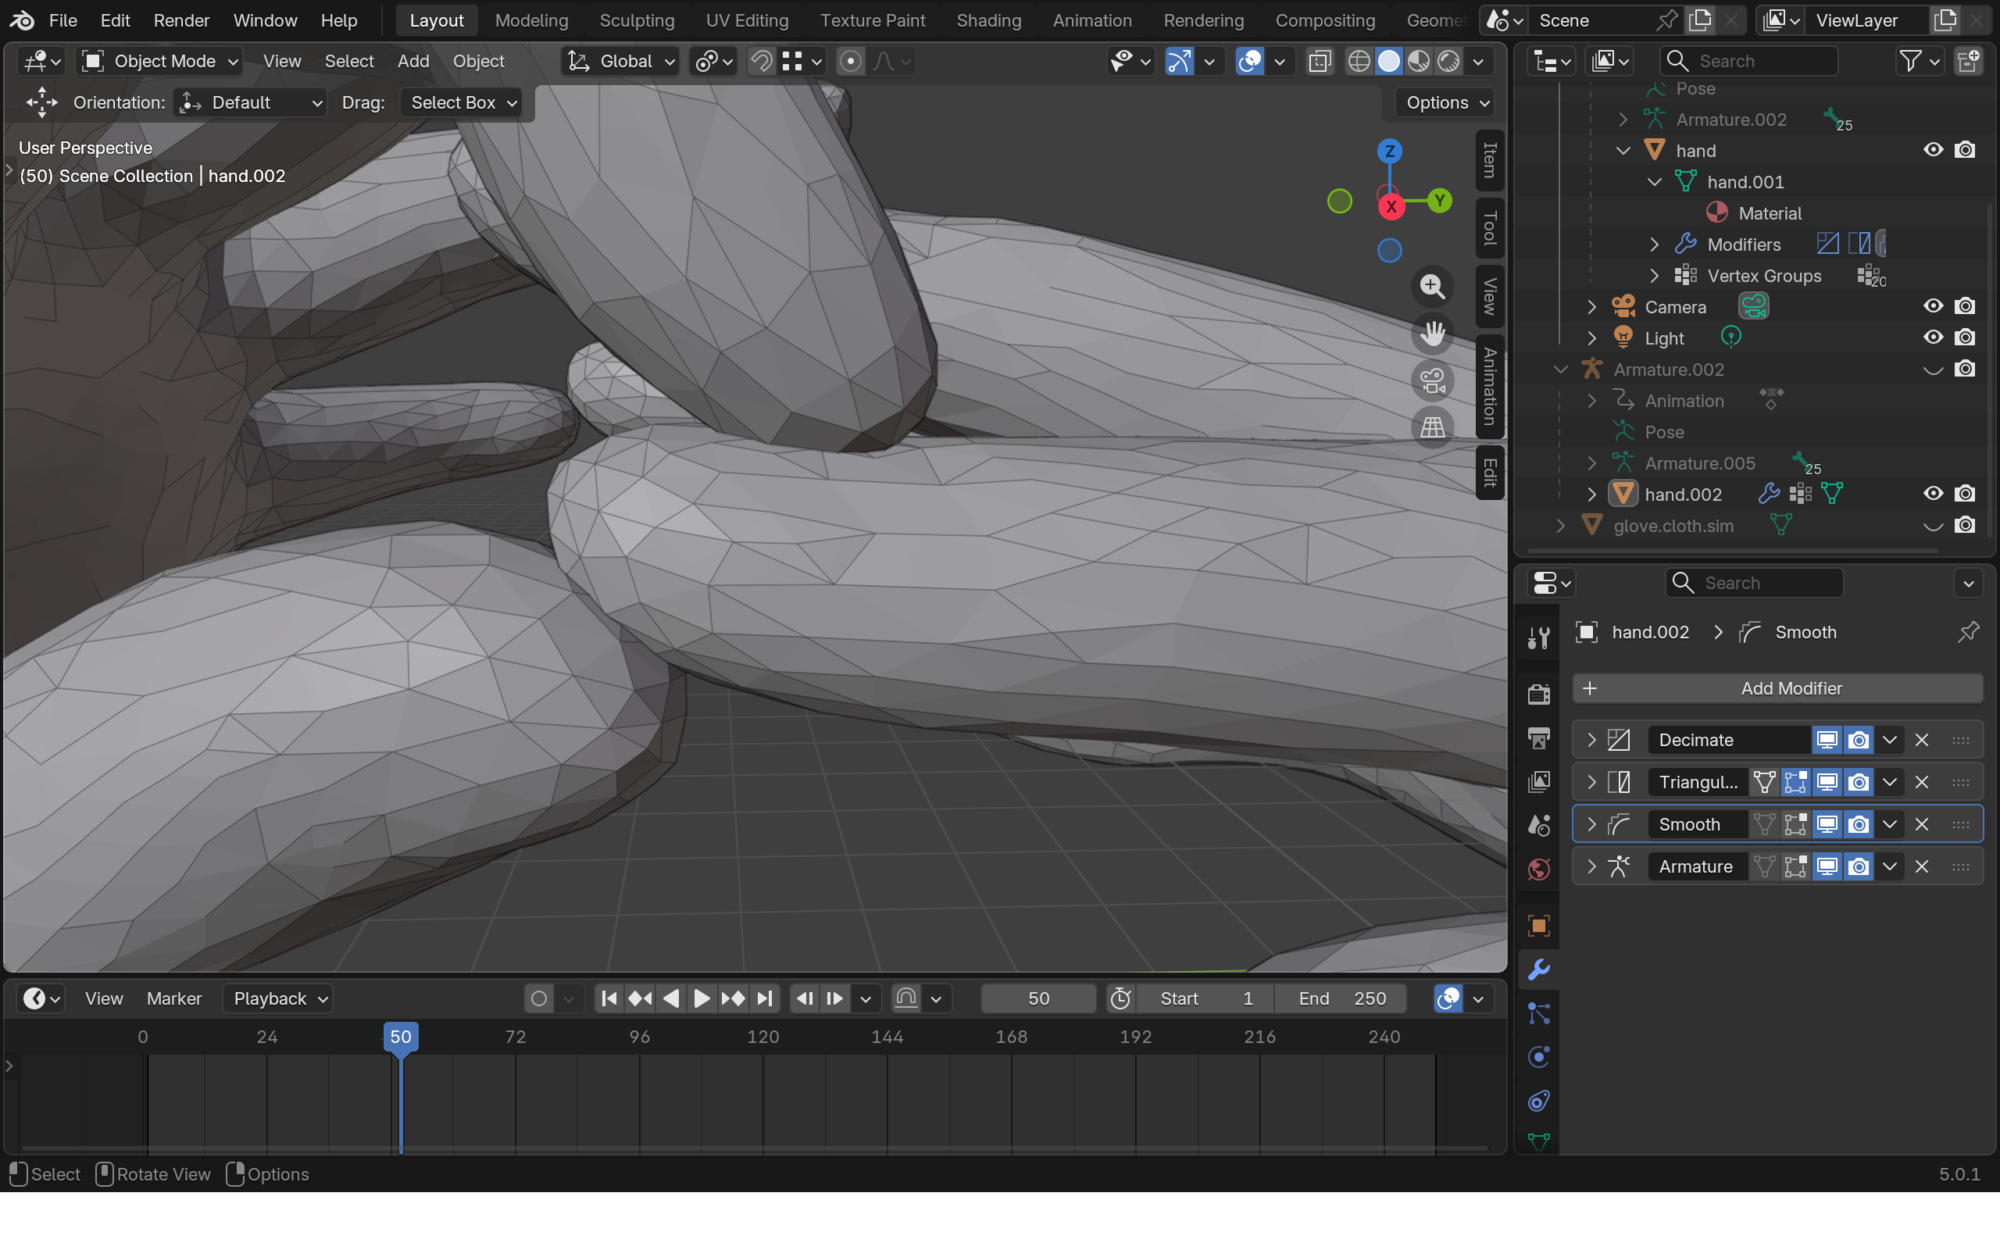Expand the Camera item in outliner
The image size is (2000, 1250).
point(1591,307)
